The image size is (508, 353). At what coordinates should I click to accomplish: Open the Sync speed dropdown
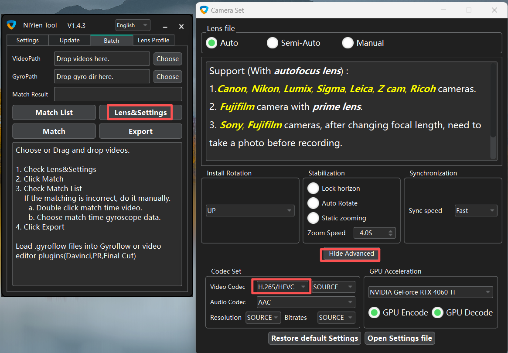[x=475, y=211]
